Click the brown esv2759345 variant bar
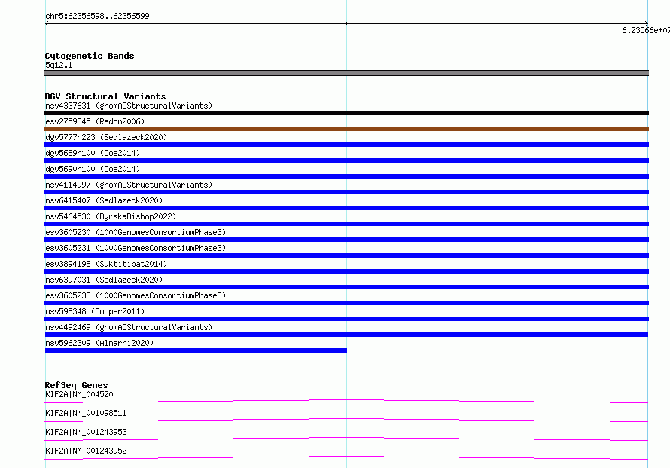The width and height of the screenshot is (670, 468). coord(346,129)
